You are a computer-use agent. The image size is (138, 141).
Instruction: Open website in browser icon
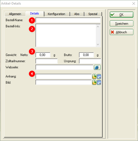click(x=97, y=68)
